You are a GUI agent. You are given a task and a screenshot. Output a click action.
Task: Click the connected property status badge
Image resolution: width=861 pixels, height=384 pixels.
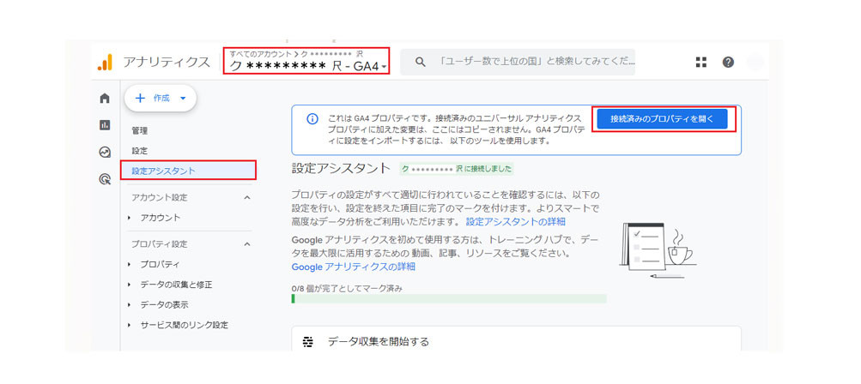click(457, 168)
